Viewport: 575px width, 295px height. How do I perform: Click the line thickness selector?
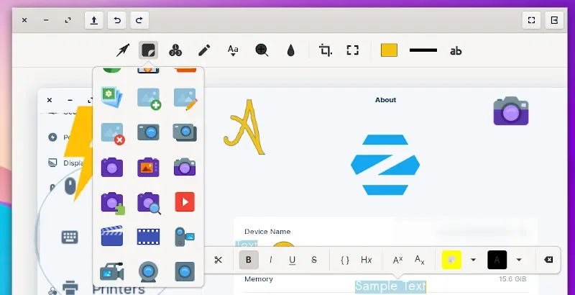423,50
